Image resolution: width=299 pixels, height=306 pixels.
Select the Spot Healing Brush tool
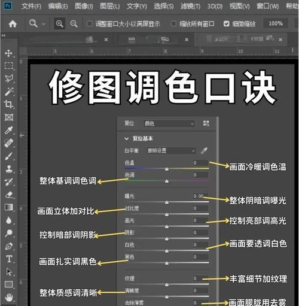tap(9, 143)
